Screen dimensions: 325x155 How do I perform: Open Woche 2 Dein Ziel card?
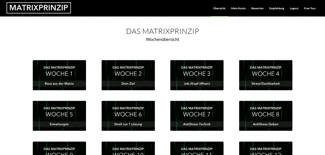coord(128,75)
